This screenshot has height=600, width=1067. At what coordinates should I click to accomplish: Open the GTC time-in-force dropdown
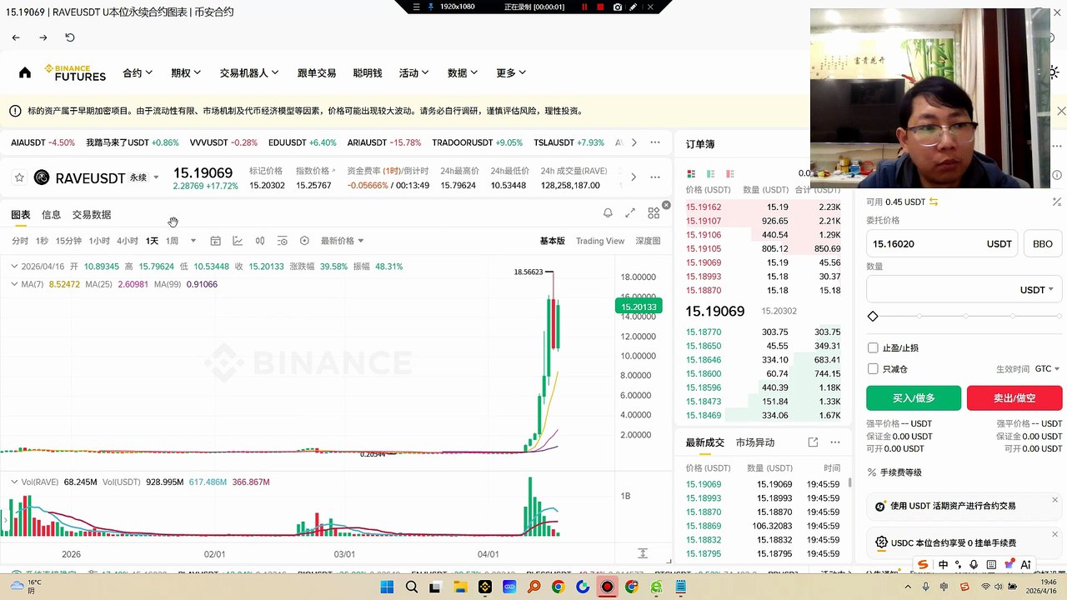pos(1047,368)
